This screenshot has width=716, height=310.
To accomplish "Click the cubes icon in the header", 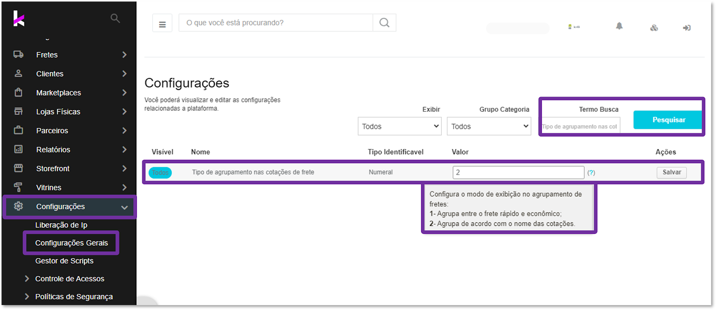I will 654,28.
